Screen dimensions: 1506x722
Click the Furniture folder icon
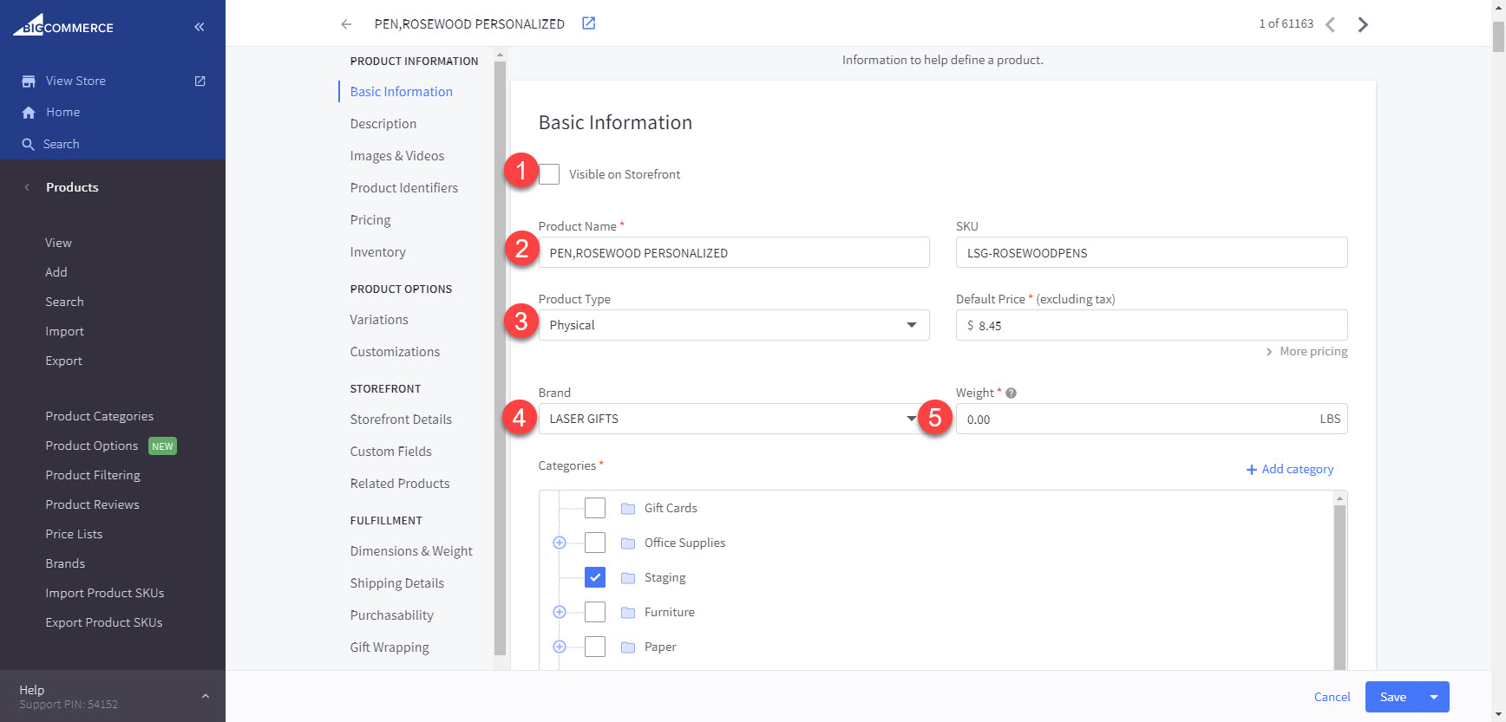click(628, 612)
